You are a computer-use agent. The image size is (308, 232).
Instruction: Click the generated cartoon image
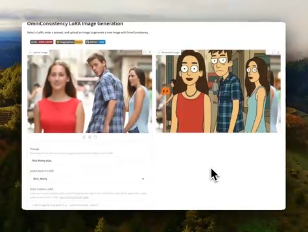[x=218, y=91]
